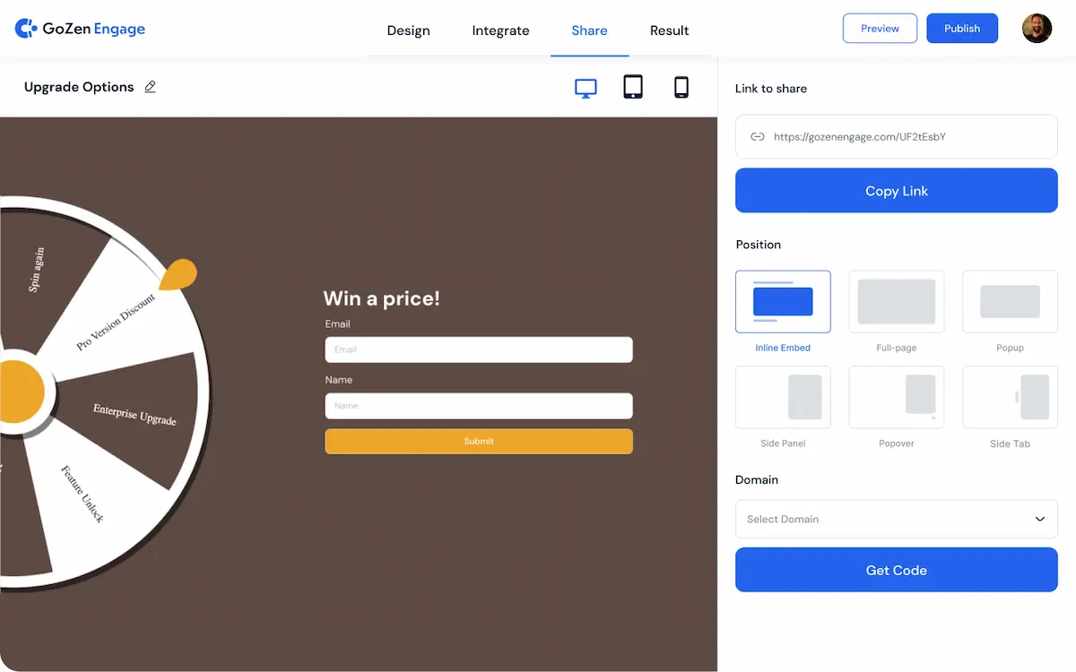The width and height of the screenshot is (1076, 672).
Task: Go to the Result tab
Action: coord(669,30)
